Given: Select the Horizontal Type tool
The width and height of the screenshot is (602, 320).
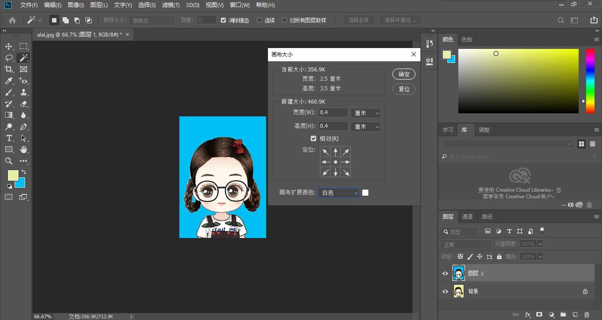Looking at the screenshot, I should 9,138.
